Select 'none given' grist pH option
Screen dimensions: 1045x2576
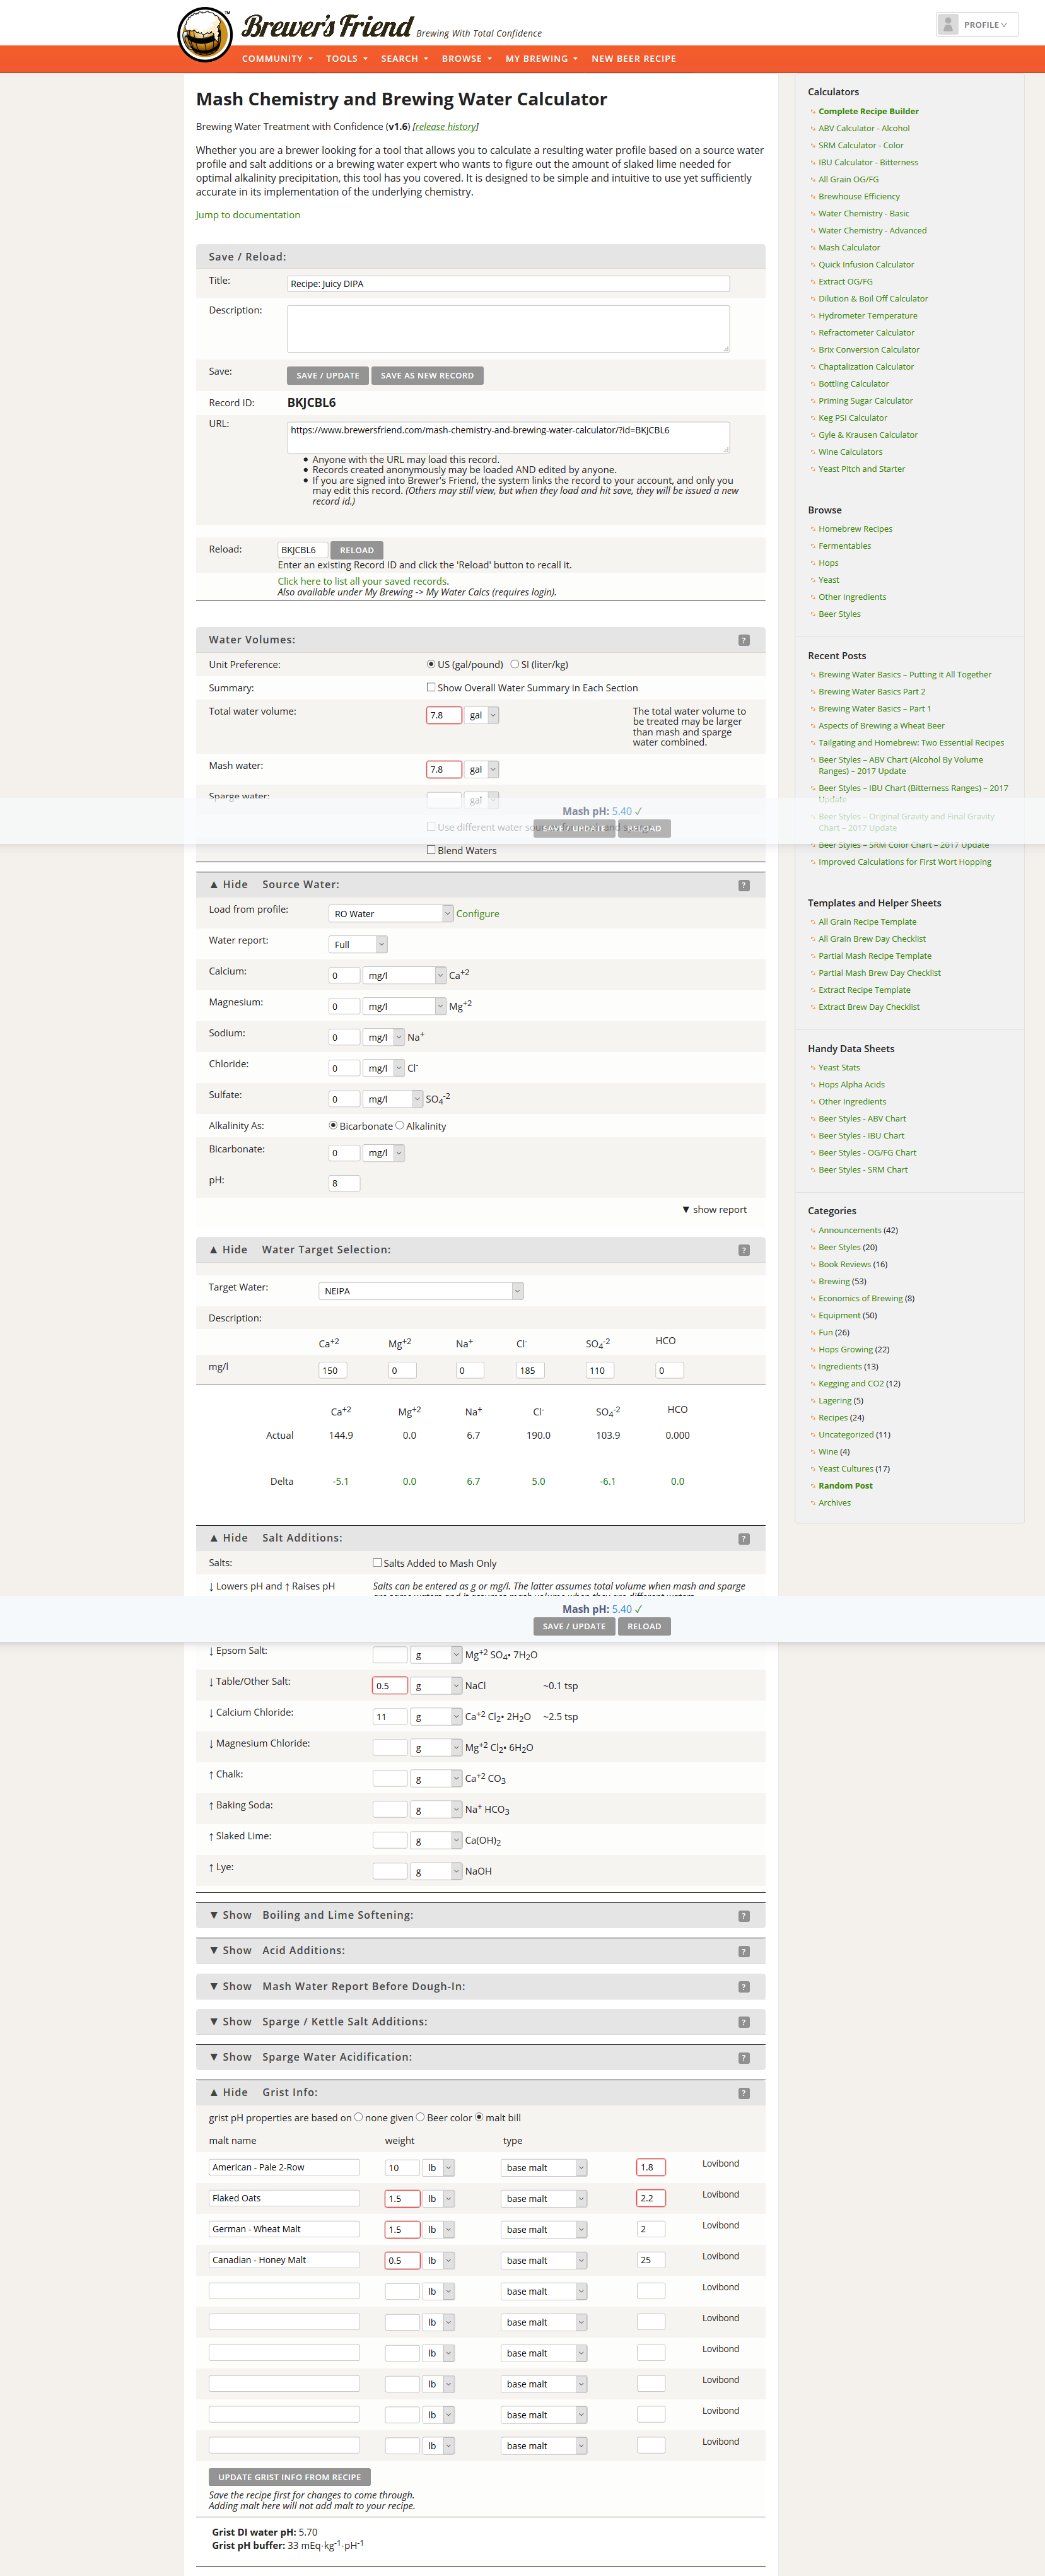pyautogui.click(x=359, y=2116)
